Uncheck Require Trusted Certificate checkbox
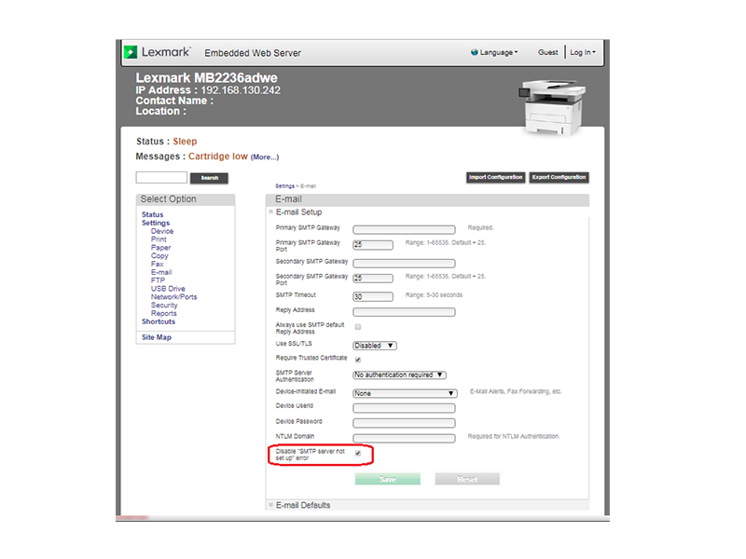Screen dimensions: 746x559 click(358, 360)
